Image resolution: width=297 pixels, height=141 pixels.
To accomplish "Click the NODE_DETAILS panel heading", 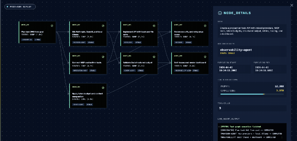I will point(237,13).
